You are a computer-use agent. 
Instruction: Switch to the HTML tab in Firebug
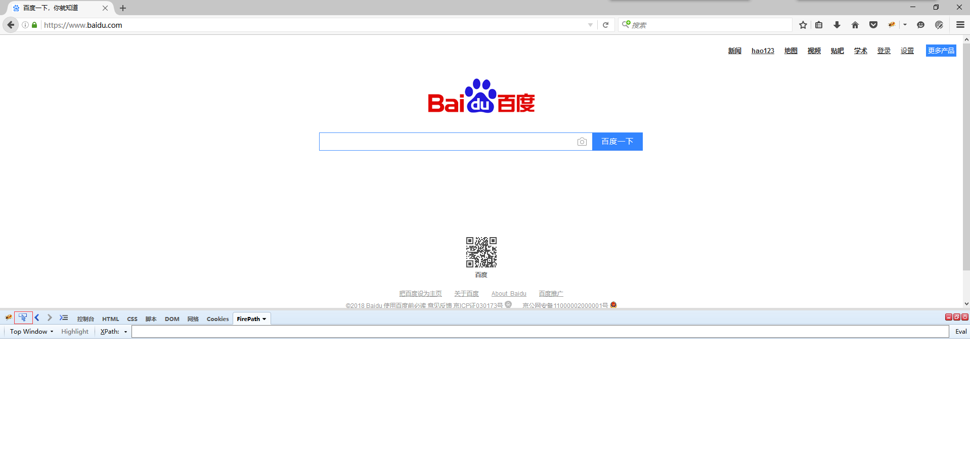tap(111, 319)
